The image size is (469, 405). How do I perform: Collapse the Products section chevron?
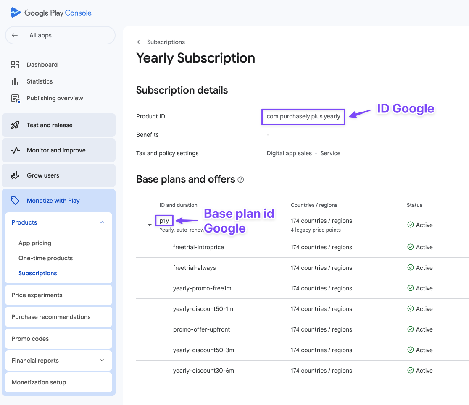click(x=102, y=222)
